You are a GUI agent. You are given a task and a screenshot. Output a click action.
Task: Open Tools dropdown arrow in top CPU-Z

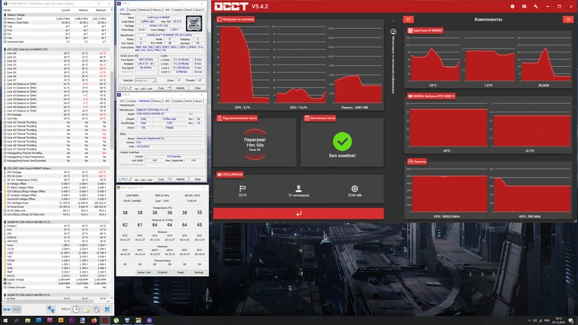point(169,88)
